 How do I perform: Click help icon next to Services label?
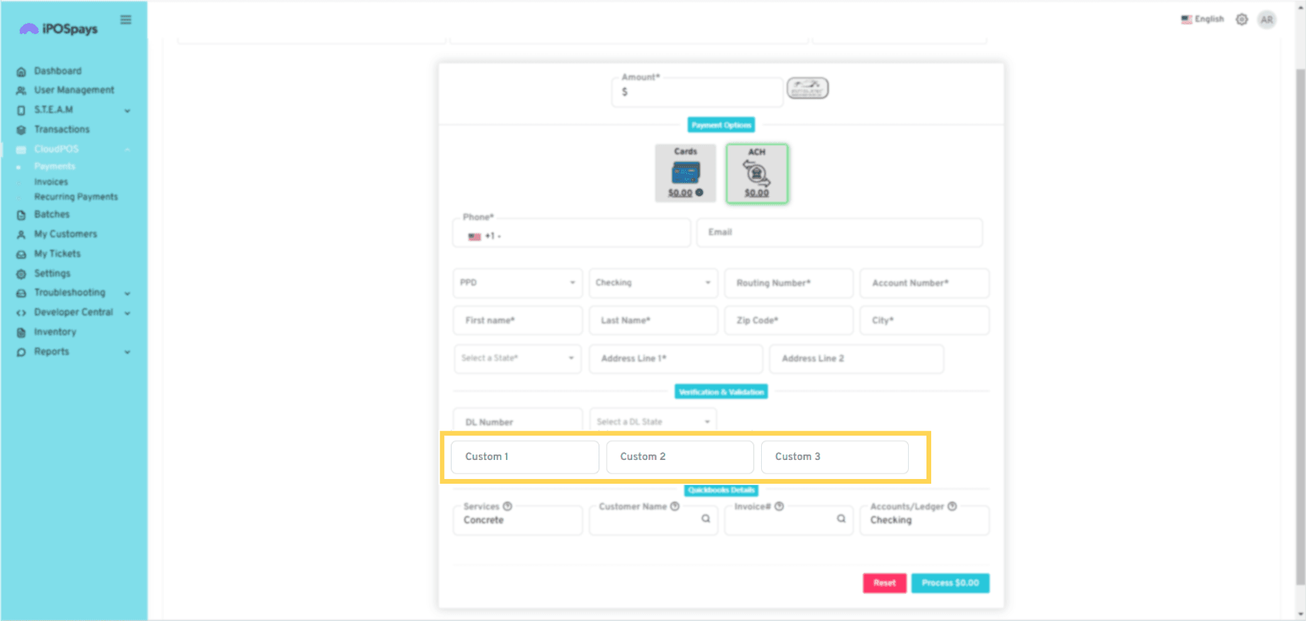pyautogui.click(x=507, y=506)
